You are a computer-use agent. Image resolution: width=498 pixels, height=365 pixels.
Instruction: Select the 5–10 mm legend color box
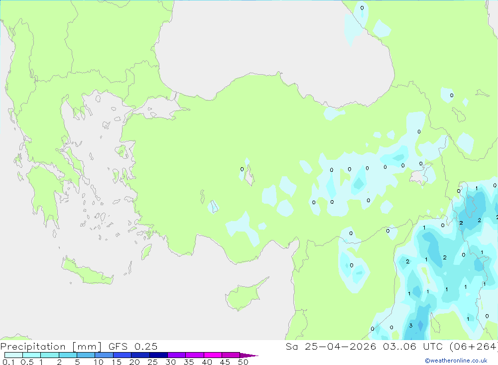click(x=86, y=355)
